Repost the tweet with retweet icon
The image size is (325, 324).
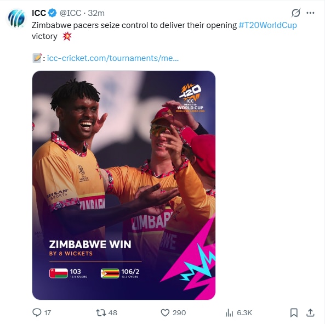click(x=101, y=312)
